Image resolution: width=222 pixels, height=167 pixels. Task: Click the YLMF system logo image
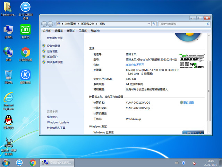click(191, 61)
